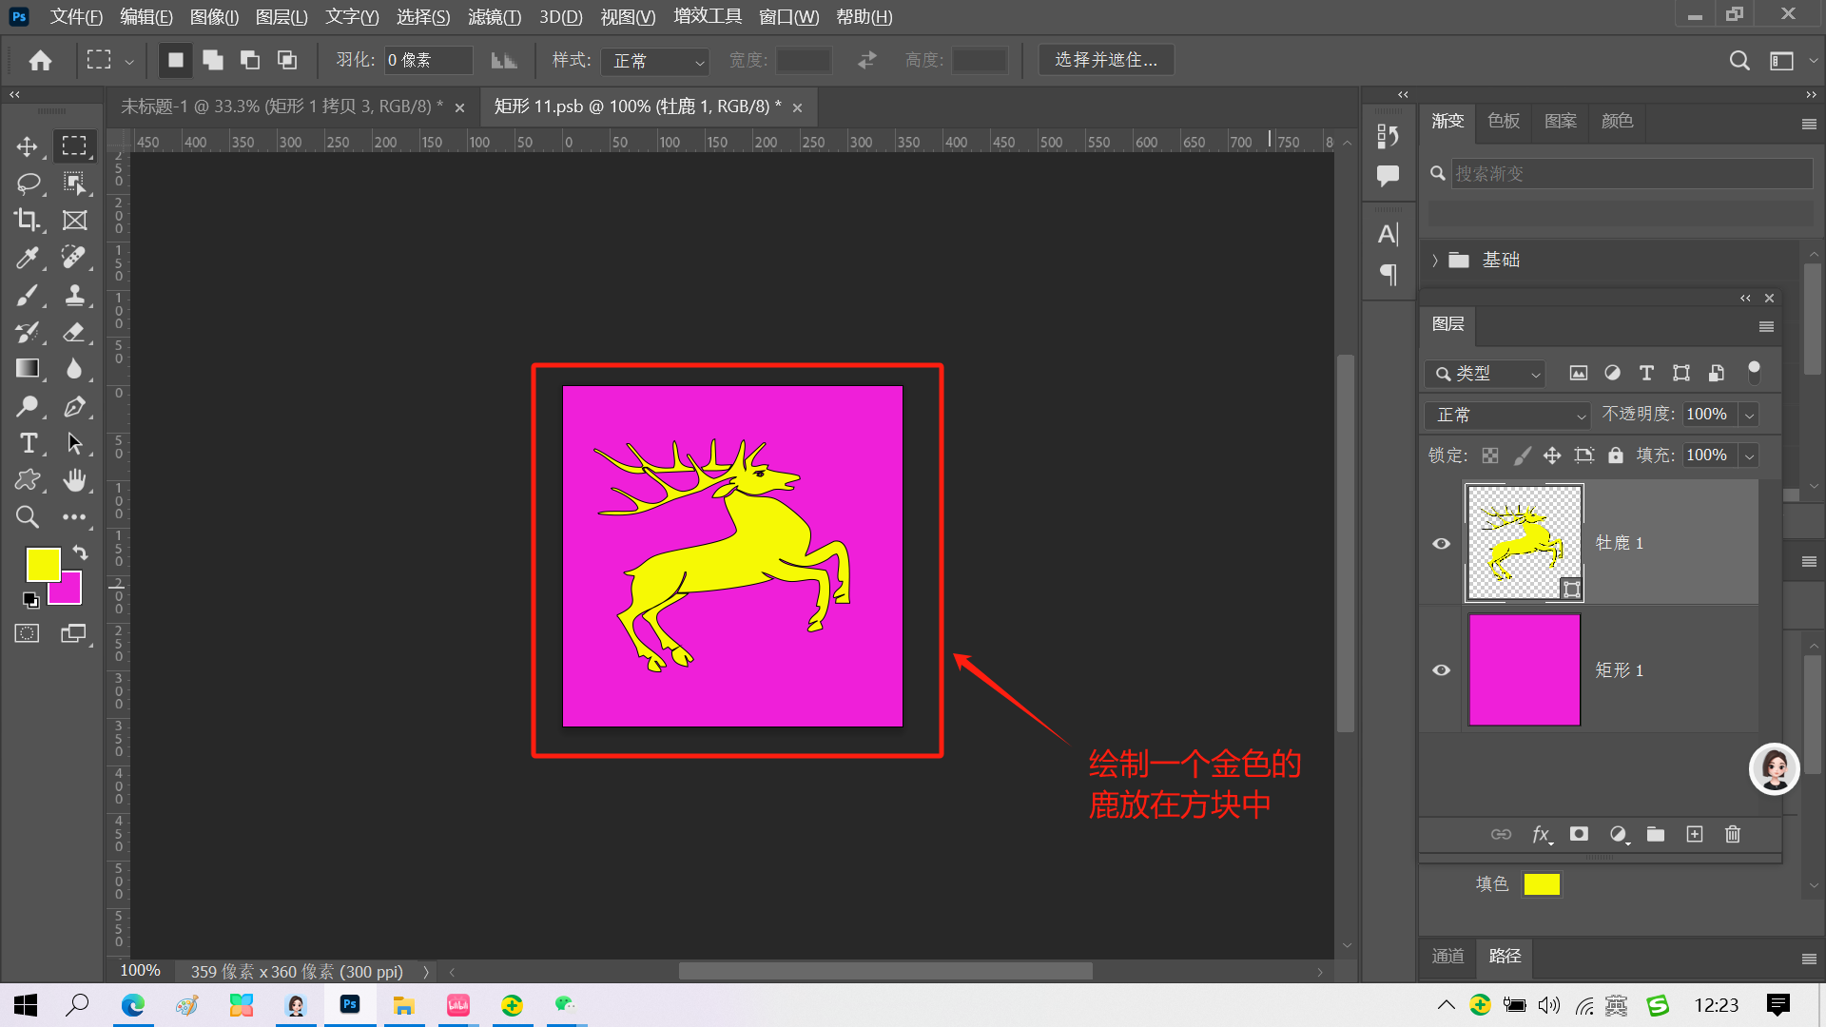Viewport: 1826px width, 1027px height.
Task: Select the Crop tool
Action: [27, 220]
